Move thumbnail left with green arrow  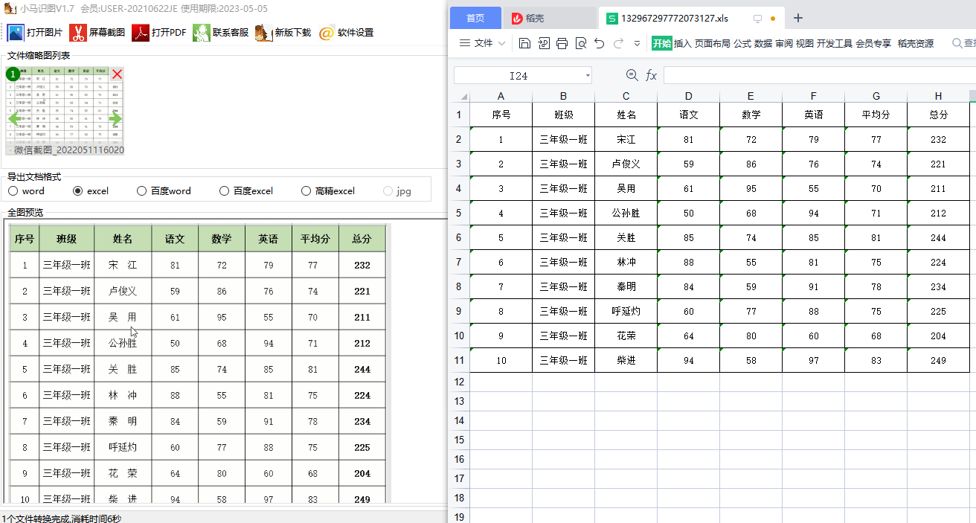[14, 118]
